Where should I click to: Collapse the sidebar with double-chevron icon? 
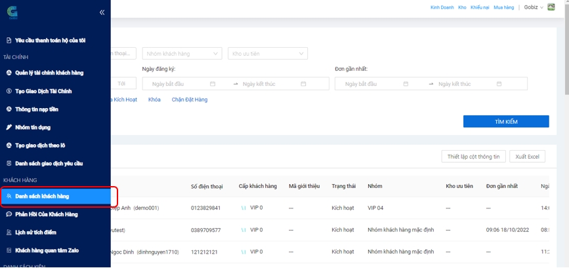coord(102,12)
